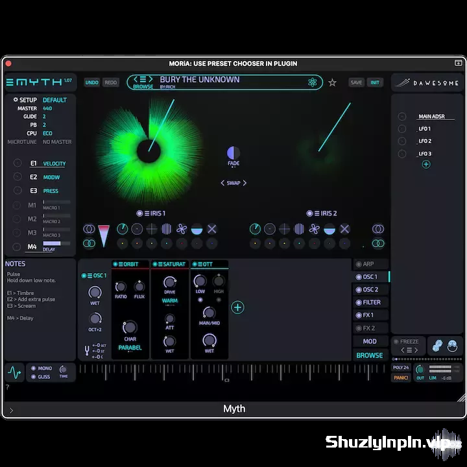Click the REDO button
Screen dimensions: 467x467
tap(110, 82)
